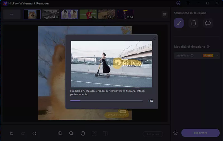Select the brush selection tool
This screenshot has height=141, width=223.
tap(179, 23)
